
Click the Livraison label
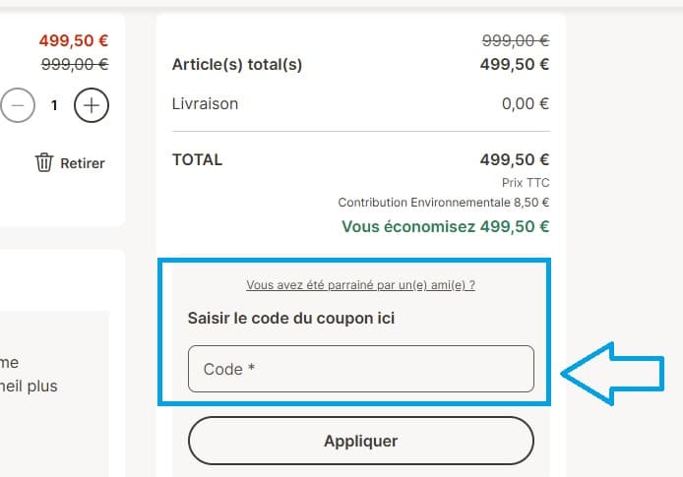pos(205,103)
